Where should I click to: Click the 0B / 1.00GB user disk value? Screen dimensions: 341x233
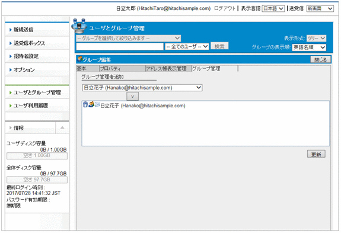point(53,150)
